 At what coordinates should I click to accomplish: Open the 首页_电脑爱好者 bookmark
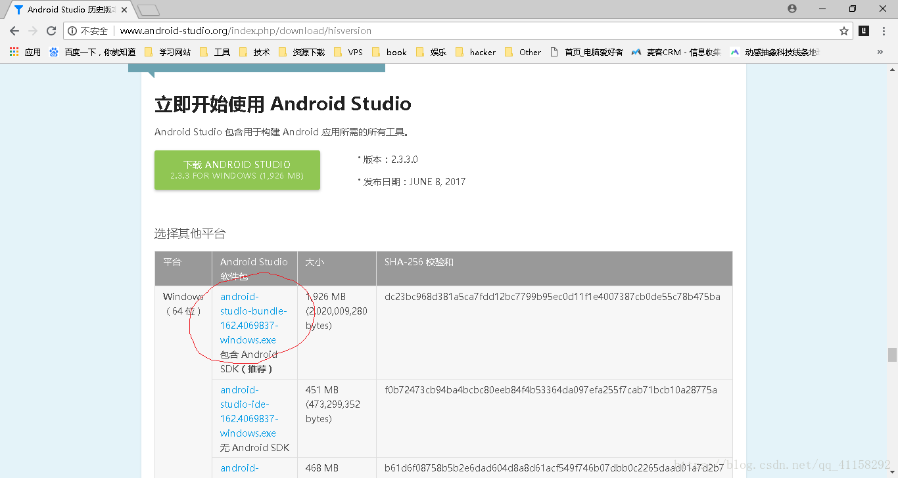(586, 52)
